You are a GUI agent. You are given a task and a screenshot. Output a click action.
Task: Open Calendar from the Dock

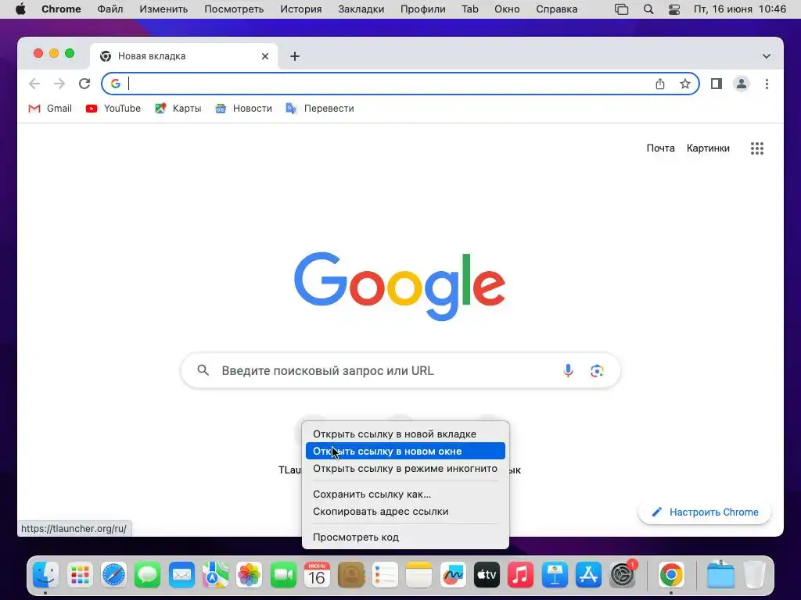coord(317,575)
